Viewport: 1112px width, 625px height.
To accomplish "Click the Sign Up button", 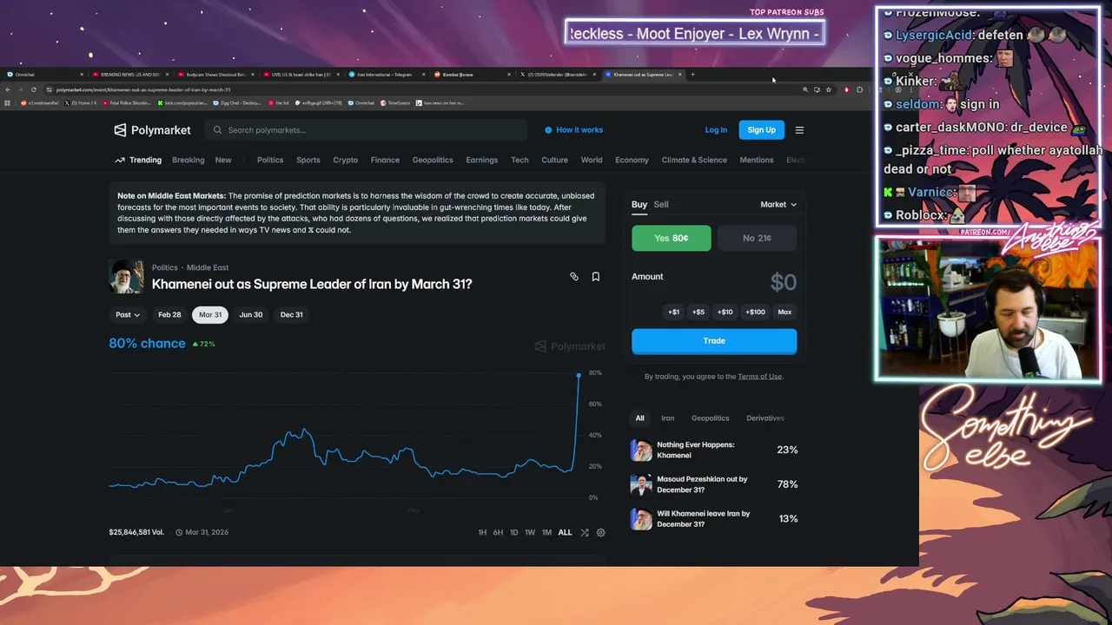I will click(x=761, y=130).
